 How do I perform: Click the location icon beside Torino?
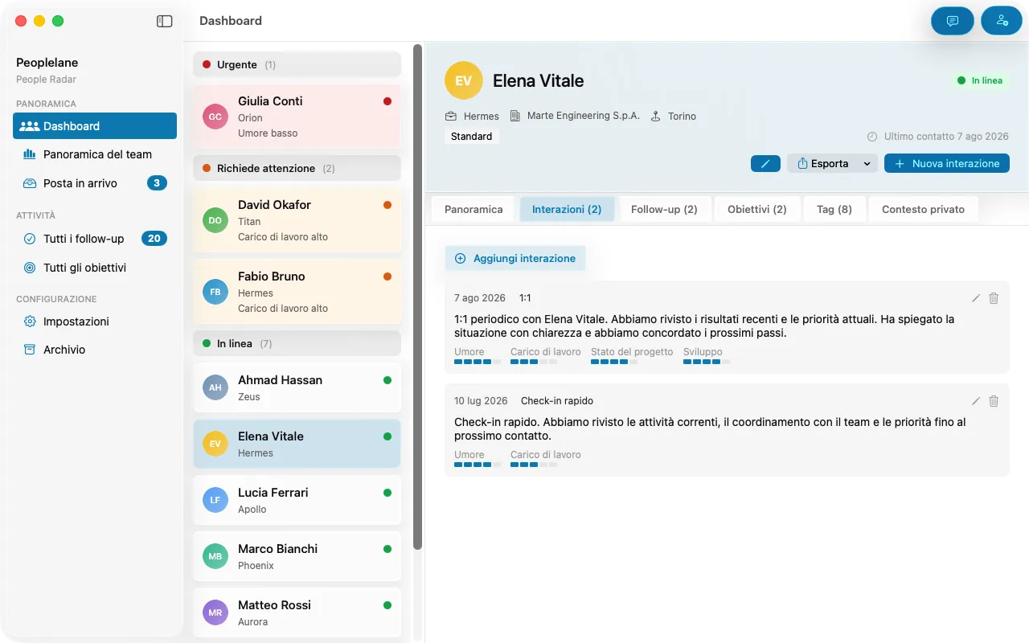pos(655,117)
